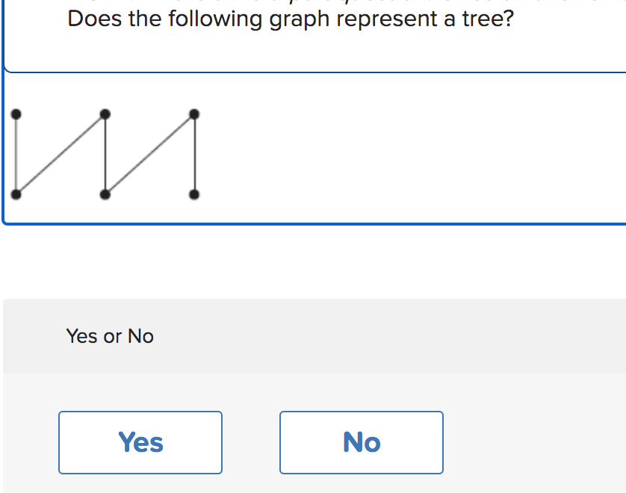
Task: Click the top-right vertex of the graph
Action: tap(194, 114)
